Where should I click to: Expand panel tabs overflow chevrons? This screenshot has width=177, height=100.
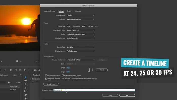coord(21,75)
